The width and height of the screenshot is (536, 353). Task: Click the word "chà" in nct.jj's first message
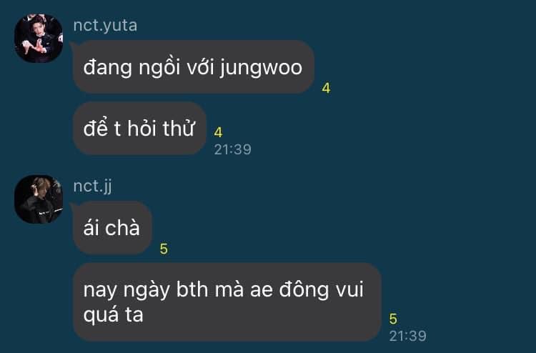pyautogui.click(x=123, y=228)
